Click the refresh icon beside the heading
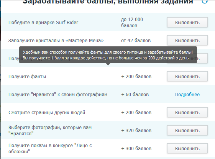 pyautogui.click(x=205, y=2)
